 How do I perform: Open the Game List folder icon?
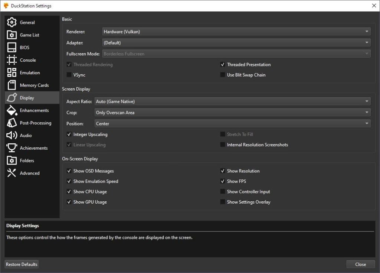click(12, 35)
